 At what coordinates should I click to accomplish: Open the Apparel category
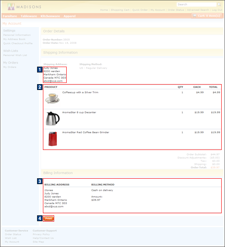coord(70,16)
